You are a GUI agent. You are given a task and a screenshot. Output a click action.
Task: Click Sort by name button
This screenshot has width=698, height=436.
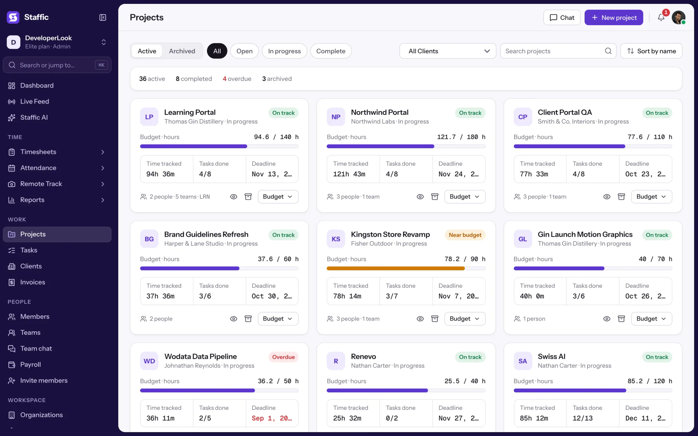point(651,51)
